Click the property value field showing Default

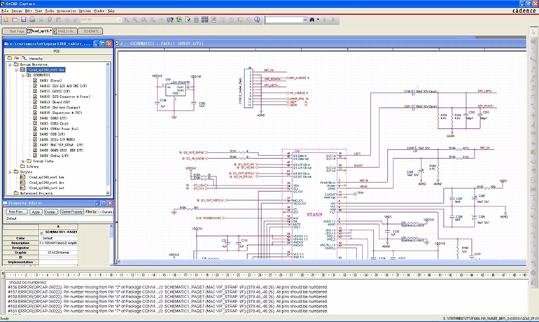point(58,218)
